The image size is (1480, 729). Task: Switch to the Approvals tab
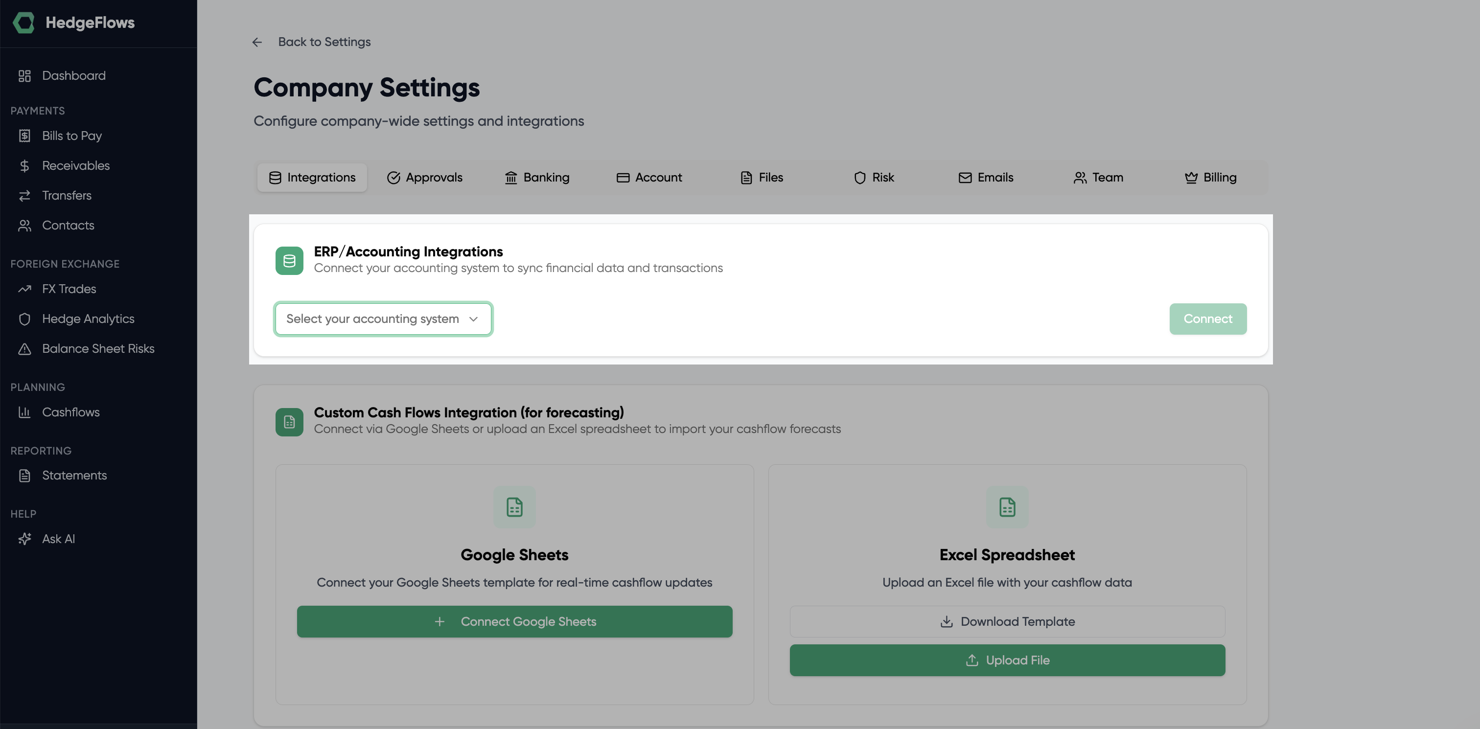[425, 177]
